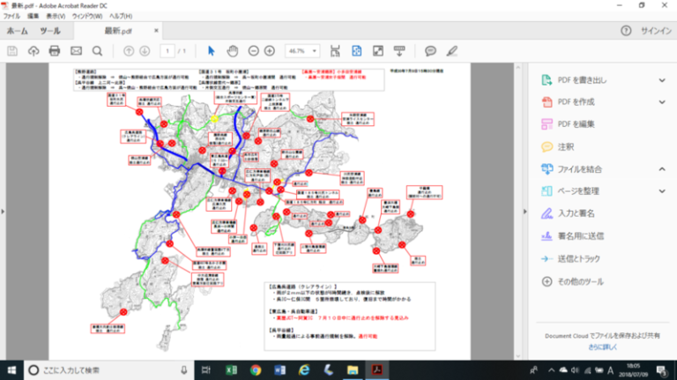Expand the PDFを書き出し panel section
The height and width of the screenshot is (380, 677).
pos(662,80)
